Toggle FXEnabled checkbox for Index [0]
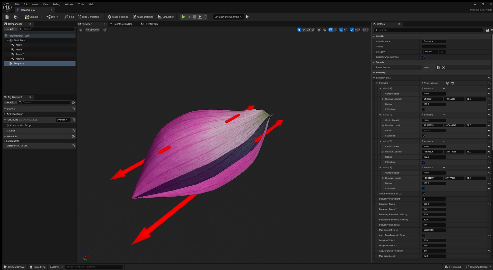 pos(424,110)
